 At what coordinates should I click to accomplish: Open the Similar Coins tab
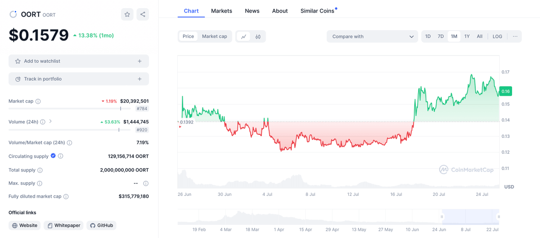click(x=318, y=11)
